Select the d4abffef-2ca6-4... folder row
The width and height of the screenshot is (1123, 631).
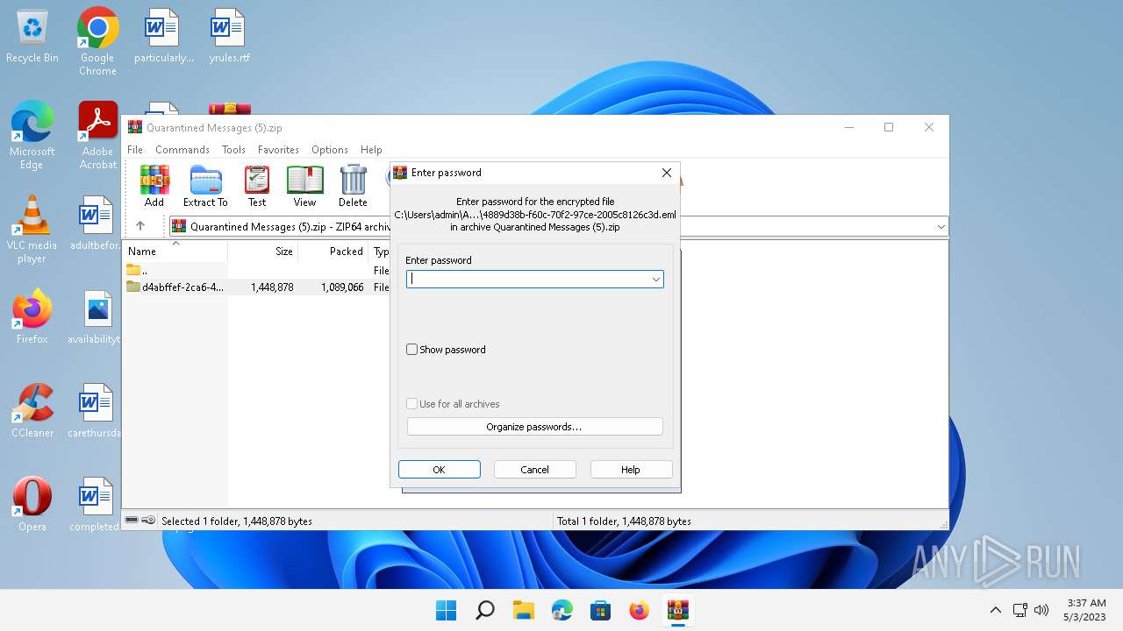256,287
